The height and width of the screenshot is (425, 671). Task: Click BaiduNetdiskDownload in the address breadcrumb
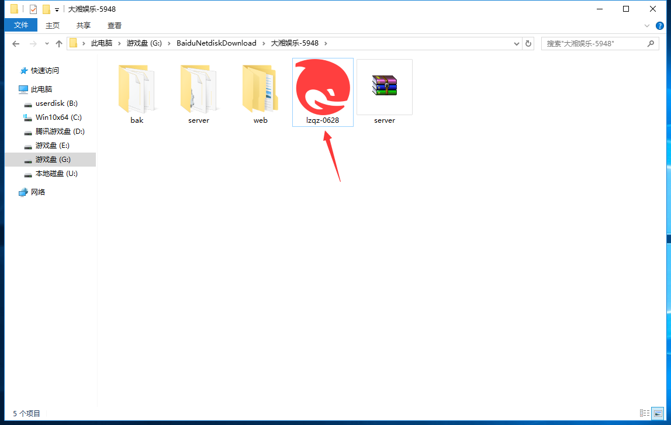[x=216, y=43]
